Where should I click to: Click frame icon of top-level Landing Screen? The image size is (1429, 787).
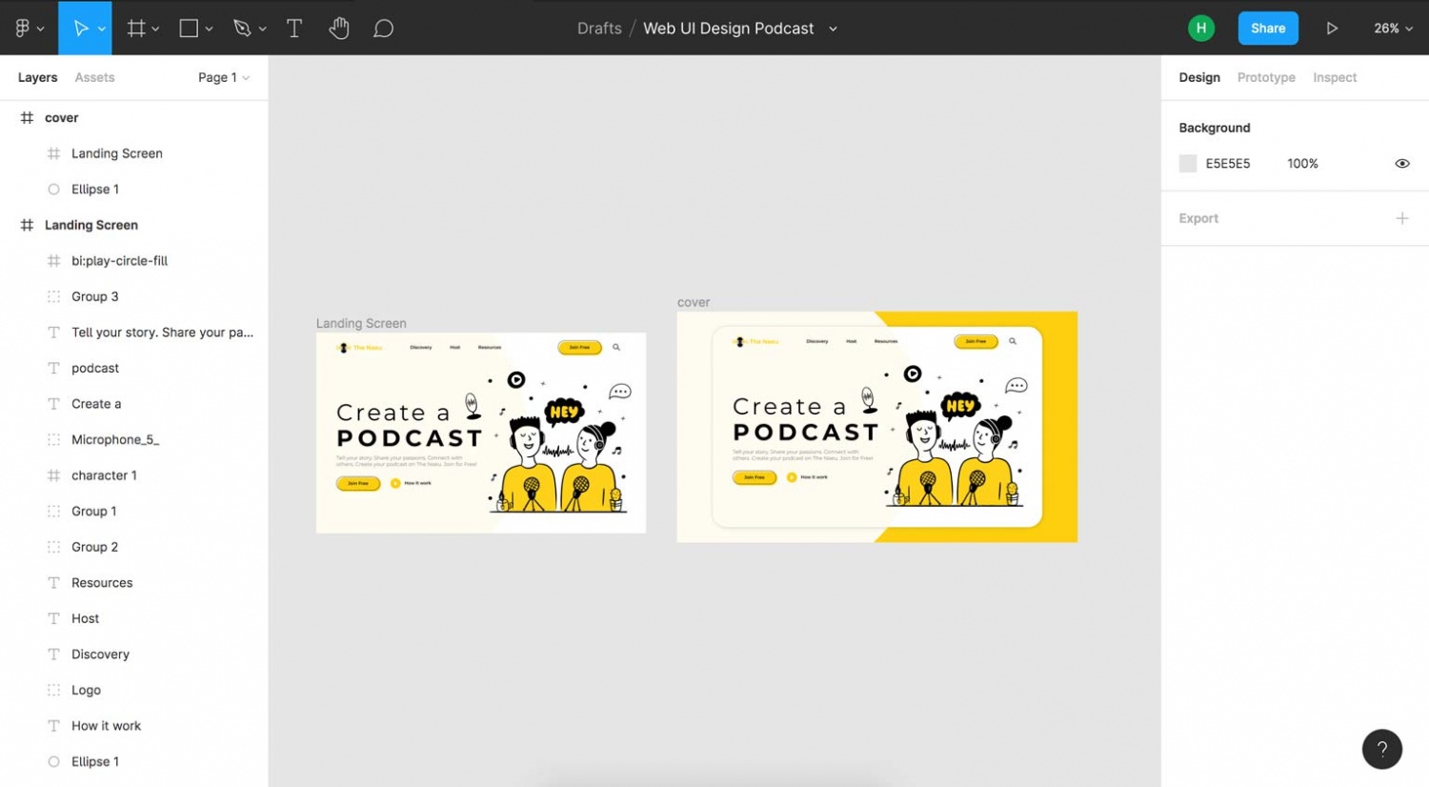click(27, 225)
